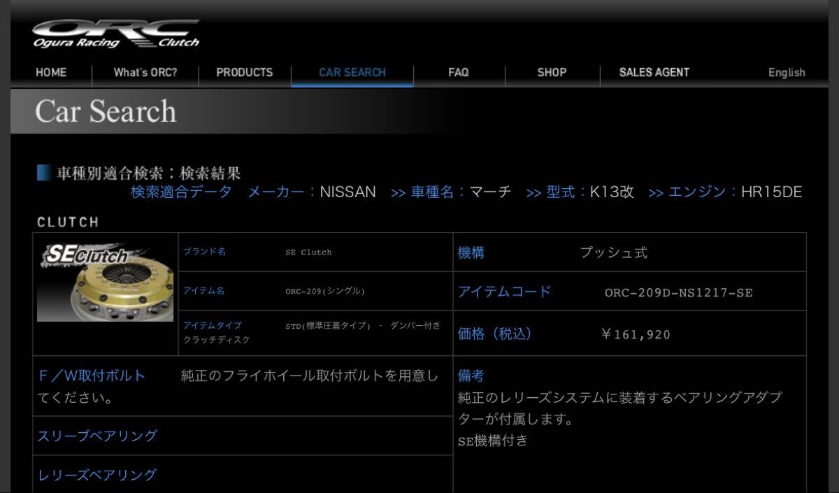The height and width of the screenshot is (493, 839).
Task: Click the ORC-209D-NS1217-SE item code
Action: [678, 293]
